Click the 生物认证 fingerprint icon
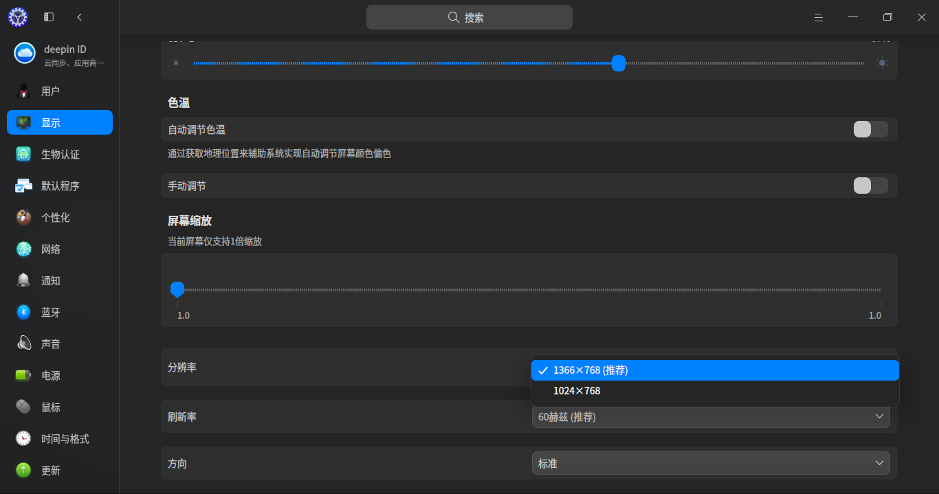This screenshot has height=494, width=939. (24, 155)
